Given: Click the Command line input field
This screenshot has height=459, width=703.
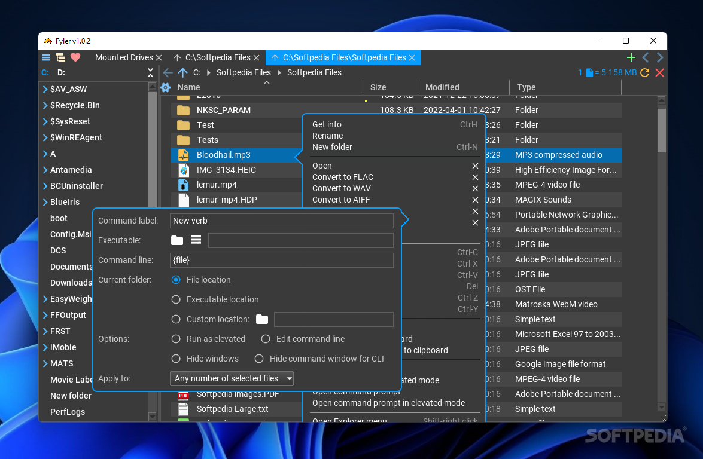Looking at the screenshot, I should (x=282, y=260).
